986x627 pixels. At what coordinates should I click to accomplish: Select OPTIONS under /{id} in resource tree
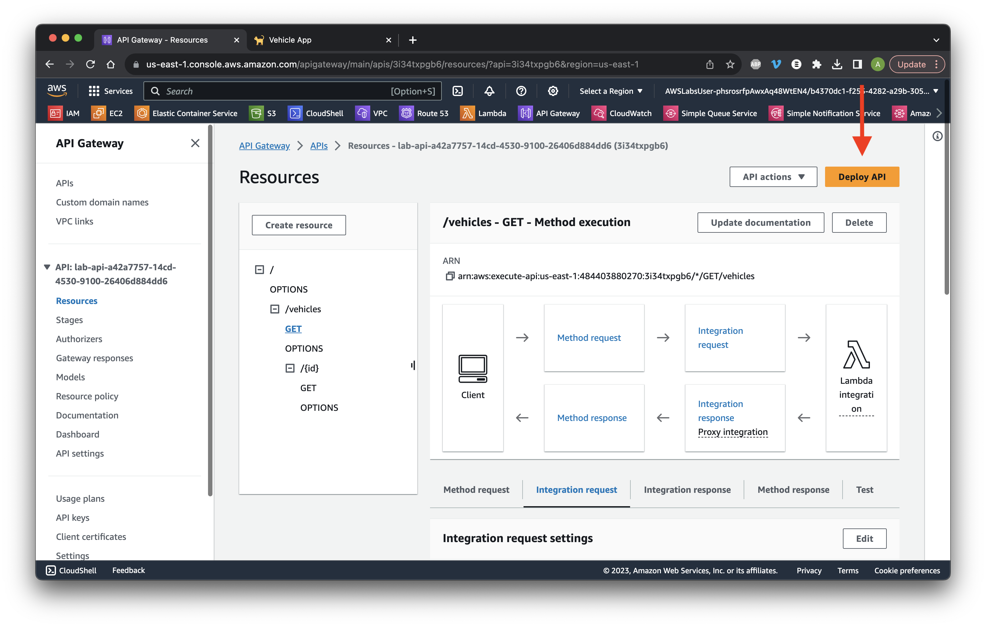point(319,408)
